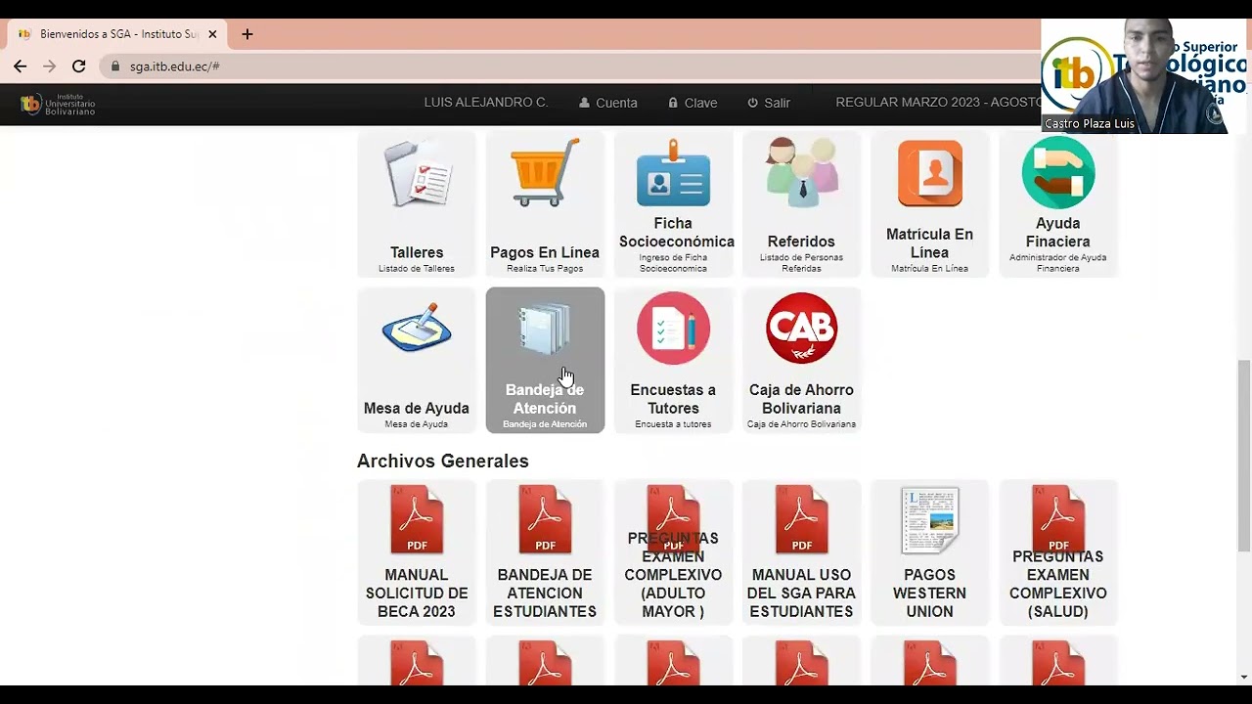
Task: Open the Bandeja de Atención folders icon
Action: pyautogui.click(x=545, y=329)
